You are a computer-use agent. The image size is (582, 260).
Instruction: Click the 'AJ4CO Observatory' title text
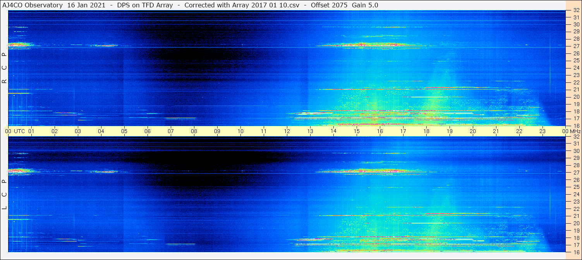tap(33, 5)
